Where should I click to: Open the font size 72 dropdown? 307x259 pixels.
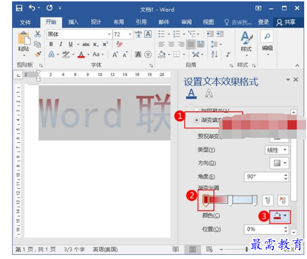129,34
